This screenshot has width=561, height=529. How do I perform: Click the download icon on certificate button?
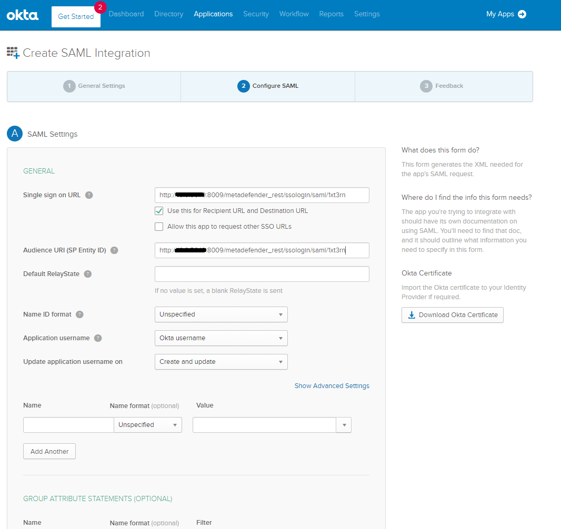(x=412, y=315)
